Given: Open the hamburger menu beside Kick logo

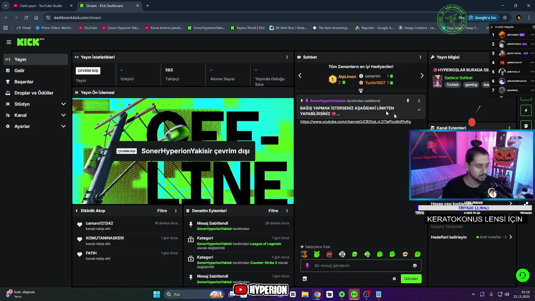Looking at the screenshot, I should 9,42.
